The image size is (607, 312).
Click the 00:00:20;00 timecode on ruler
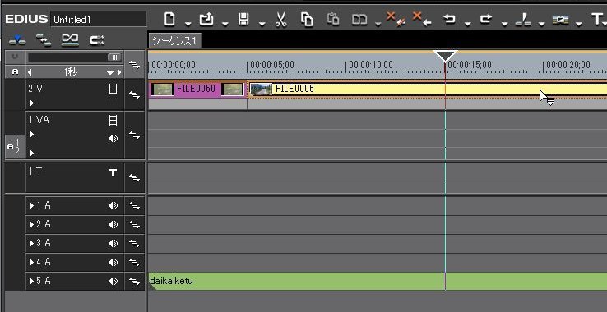568,65
